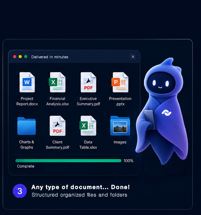This screenshot has width=201, height=215.
Task: Select the Financial Analysis.xlsx Excel icon
Action: (57, 82)
